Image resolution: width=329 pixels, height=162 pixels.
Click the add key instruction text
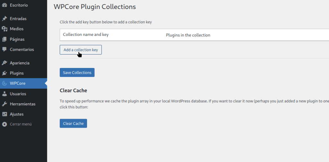(x=106, y=22)
